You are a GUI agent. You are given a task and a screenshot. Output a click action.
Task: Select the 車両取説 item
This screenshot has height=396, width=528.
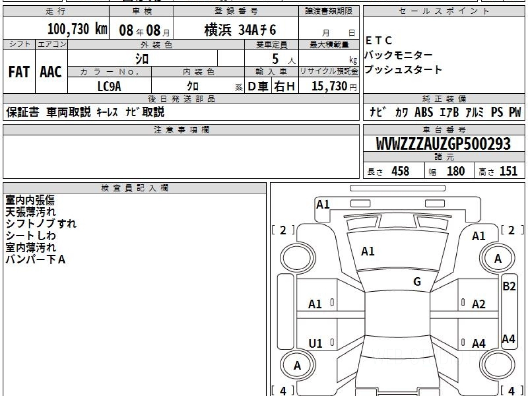tap(69, 112)
